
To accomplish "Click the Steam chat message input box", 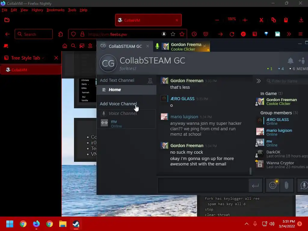I will click(x=204, y=185).
